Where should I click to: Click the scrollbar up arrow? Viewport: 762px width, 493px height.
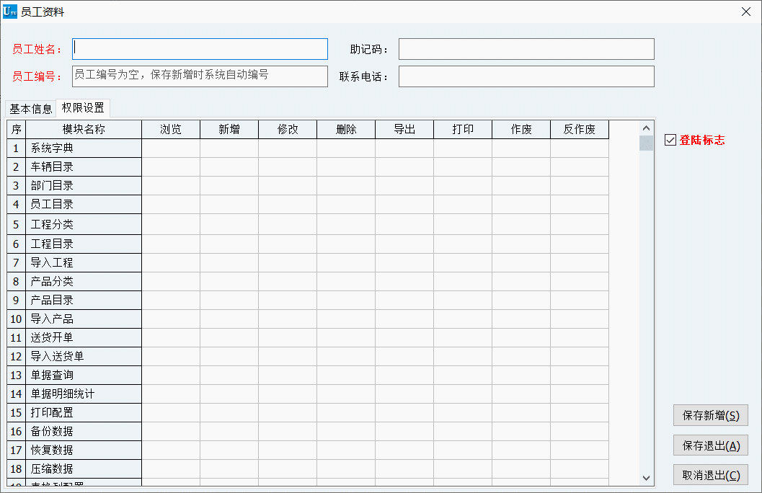pyautogui.click(x=646, y=128)
